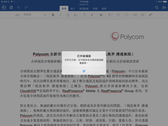
Task: Tap the battery 95% indicator
Action: 163,2
